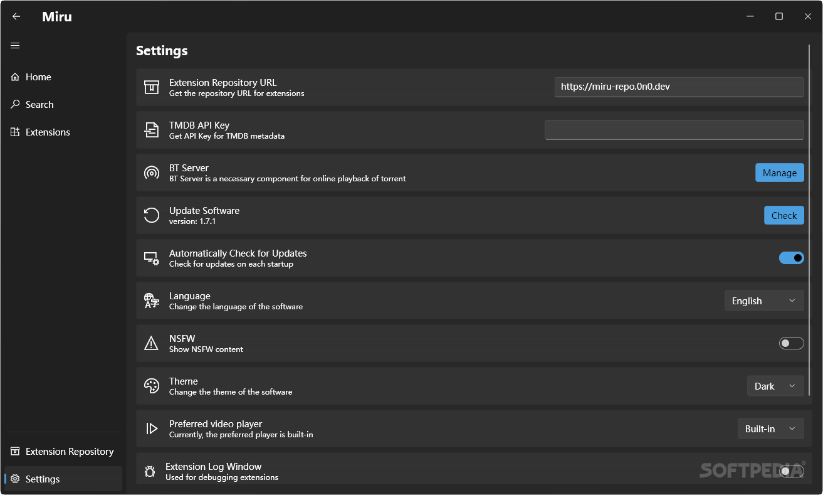The width and height of the screenshot is (823, 495).
Task: Go to Home in the sidebar
Action: click(x=63, y=77)
